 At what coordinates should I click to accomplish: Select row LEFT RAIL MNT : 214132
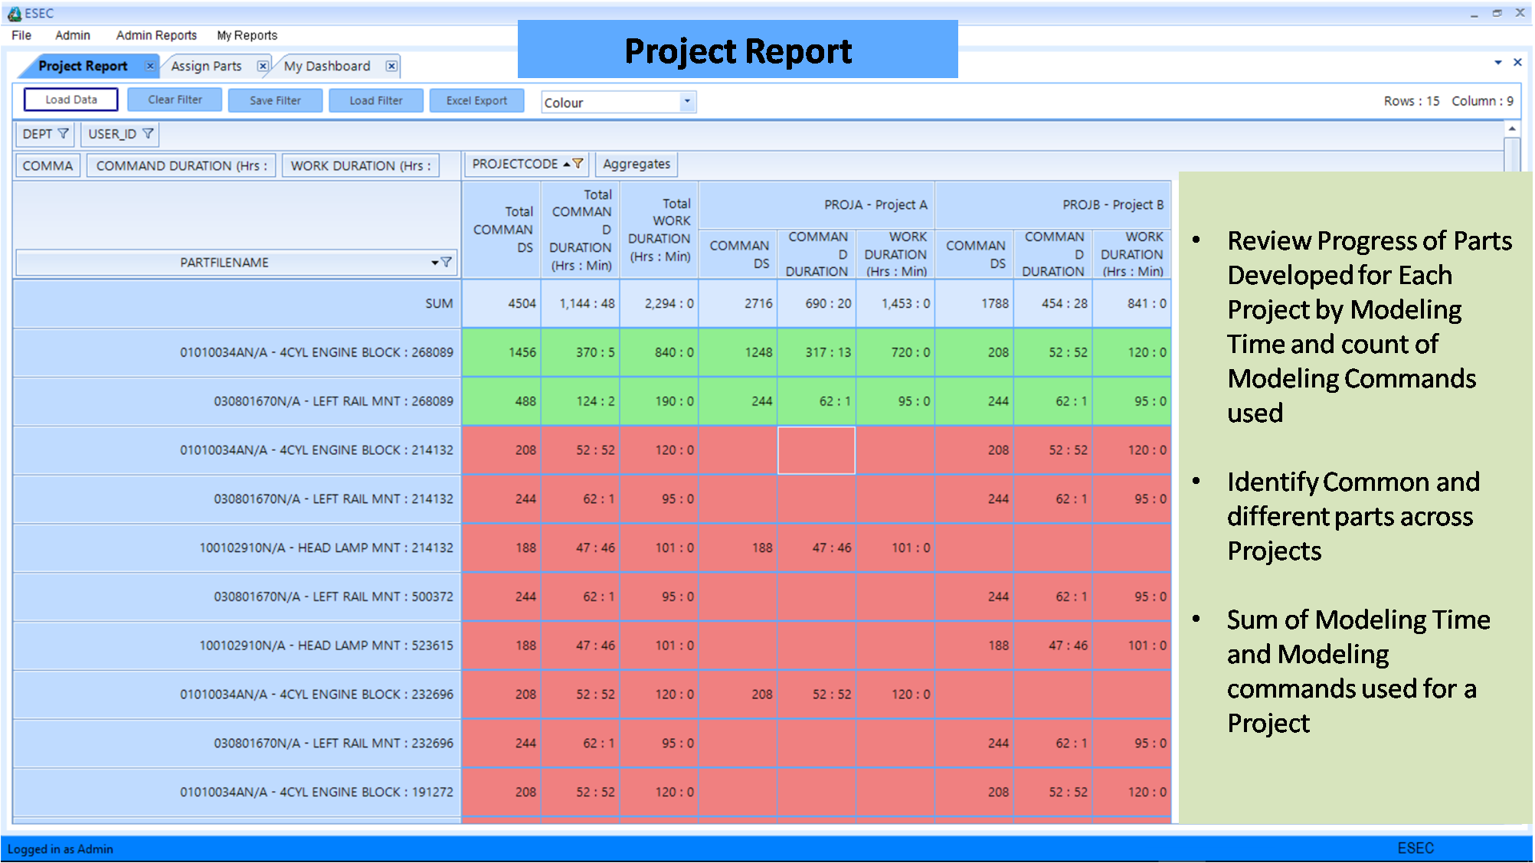(x=237, y=499)
